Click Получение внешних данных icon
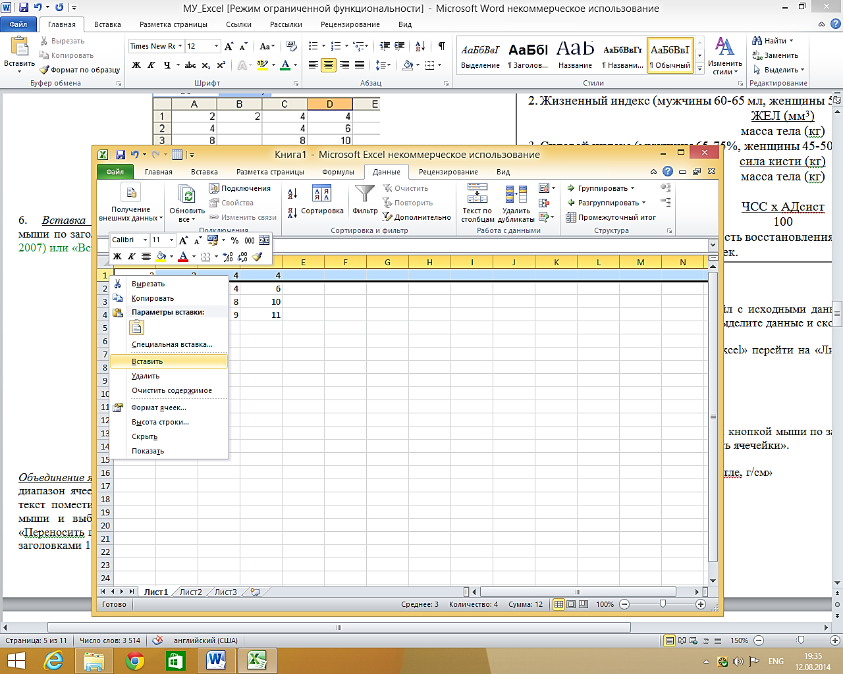The width and height of the screenshot is (843, 674). pos(131,192)
